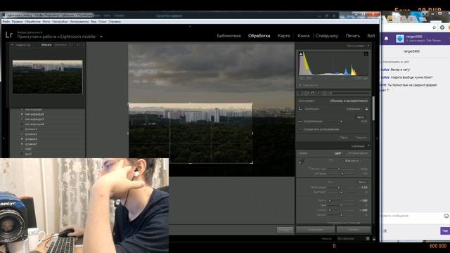Click the Highlights slider handle at -100
The image size is (450, 253).
(330, 201)
